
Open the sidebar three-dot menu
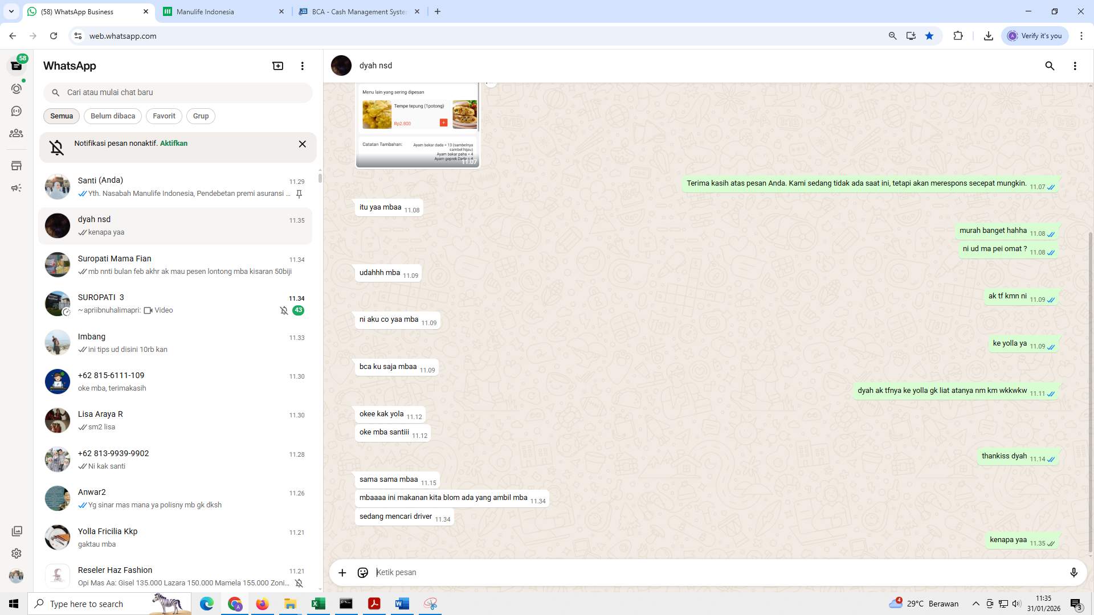[x=302, y=65]
